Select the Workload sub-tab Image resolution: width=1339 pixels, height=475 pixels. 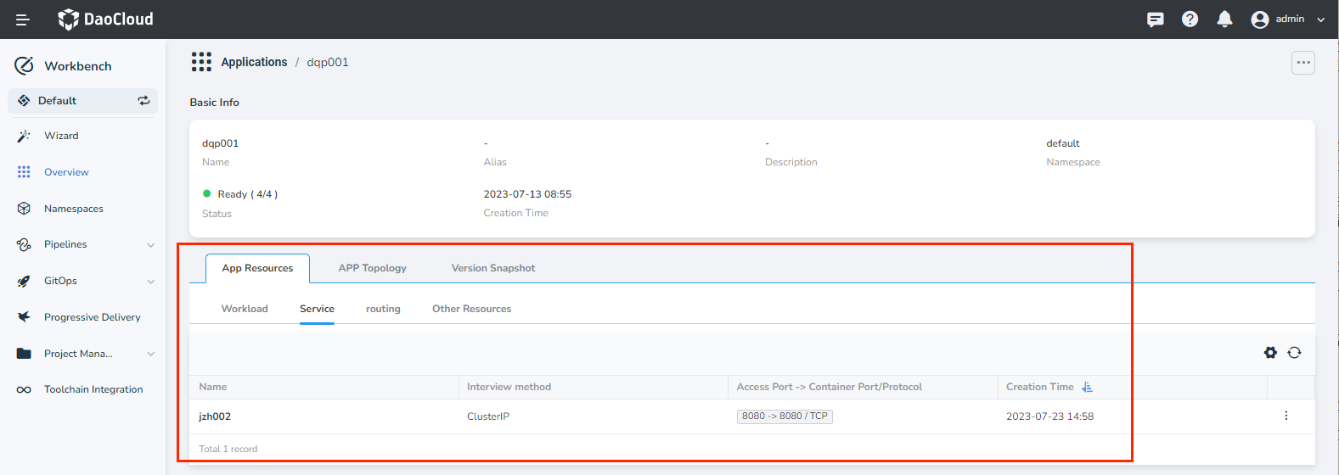245,309
